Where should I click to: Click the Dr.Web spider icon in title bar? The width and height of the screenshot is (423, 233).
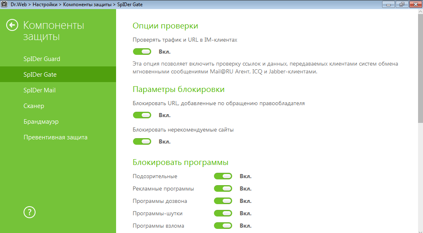click(x=4, y=4)
